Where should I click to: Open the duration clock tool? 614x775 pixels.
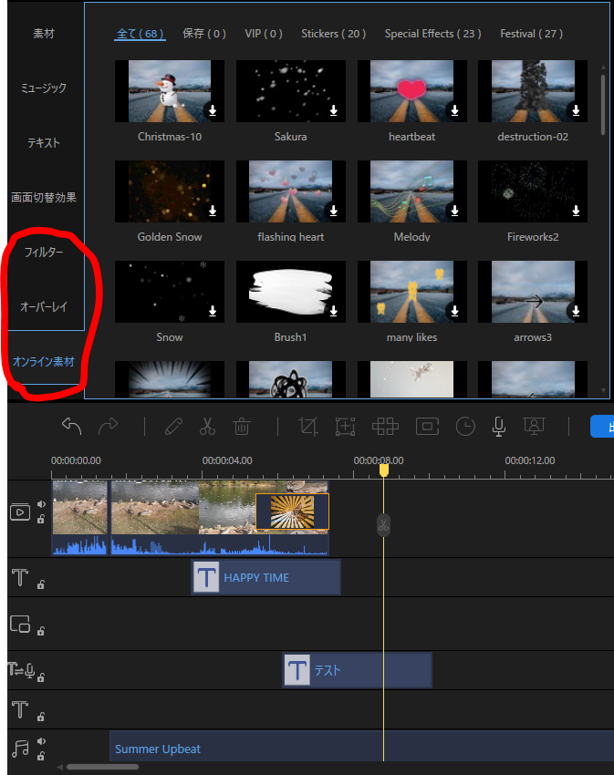click(465, 426)
